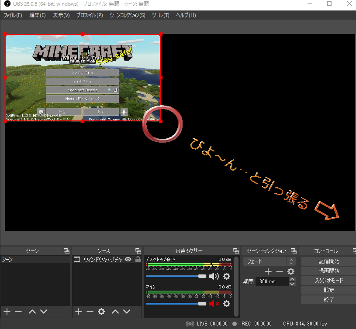Image resolution: width=356 pixels, height=329 pixels.
Task: Open 設定 settings button
Action: pyautogui.click(x=328, y=290)
